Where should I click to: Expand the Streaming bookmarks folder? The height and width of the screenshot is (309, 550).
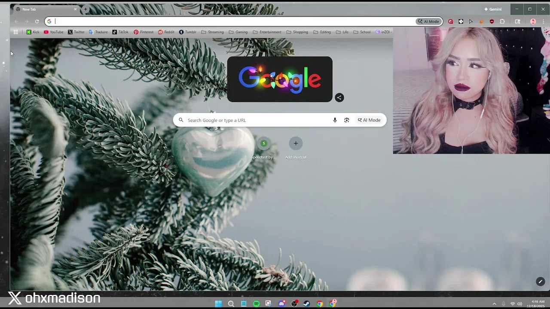click(x=212, y=32)
